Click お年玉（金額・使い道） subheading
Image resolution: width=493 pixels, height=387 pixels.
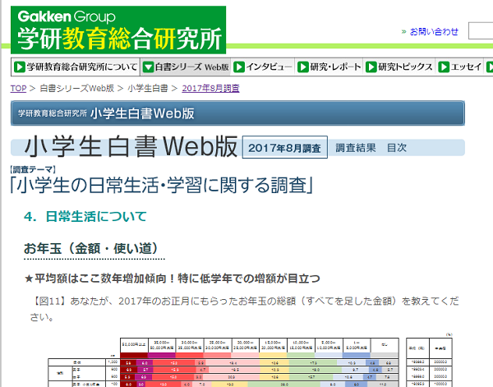(x=91, y=248)
